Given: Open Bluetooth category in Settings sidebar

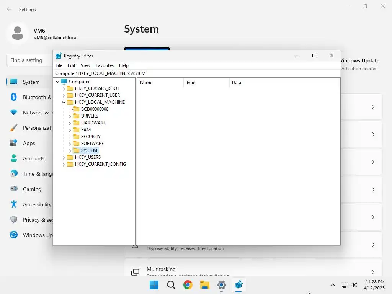Looking at the screenshot, I should (29, 97).
